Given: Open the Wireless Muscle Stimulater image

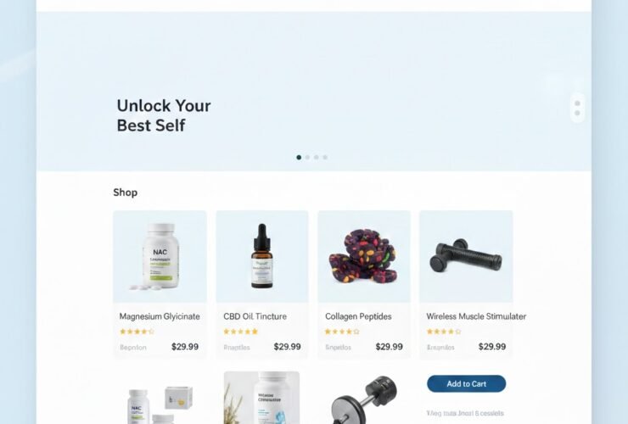Looking at the screenshot, I should coord(466,256).
